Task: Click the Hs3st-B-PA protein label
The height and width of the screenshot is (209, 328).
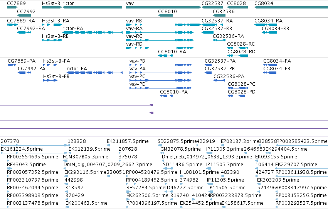Action: (x=57, y=61)
